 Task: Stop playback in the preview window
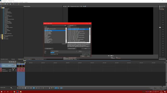tap(112, 56)
